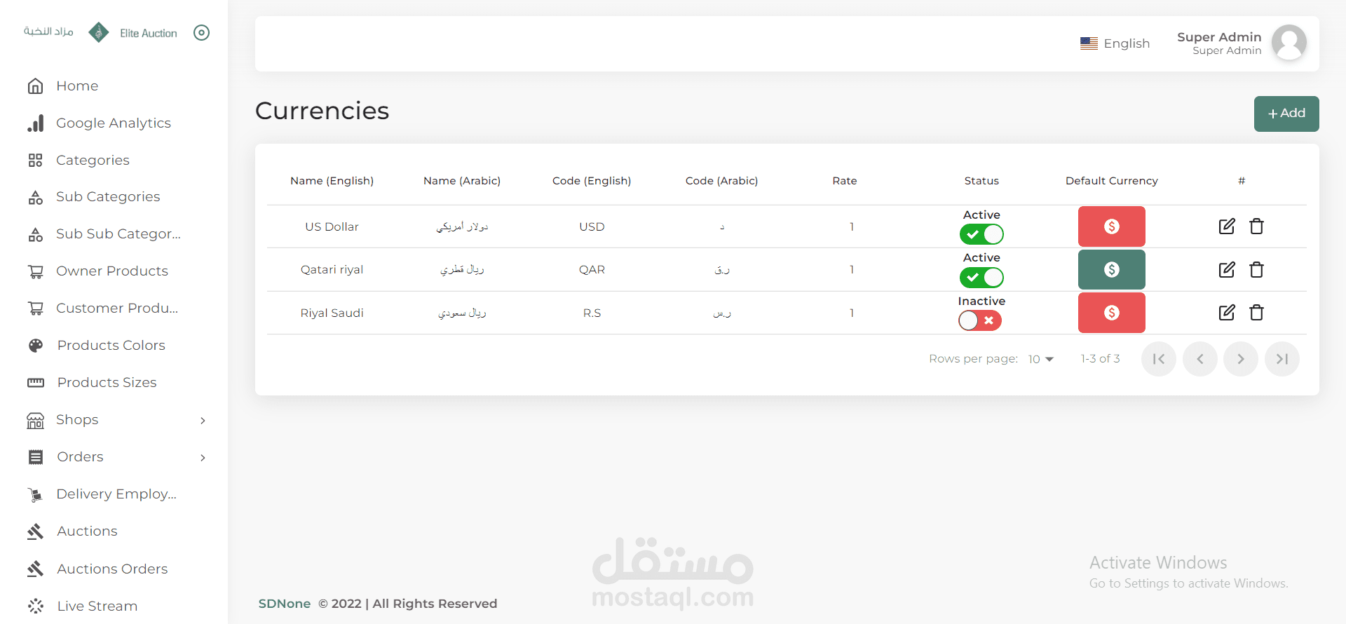Activate the Riyal Saudi status switch
The width and height of the screenshot is (1346, 624).
[980, 320]
